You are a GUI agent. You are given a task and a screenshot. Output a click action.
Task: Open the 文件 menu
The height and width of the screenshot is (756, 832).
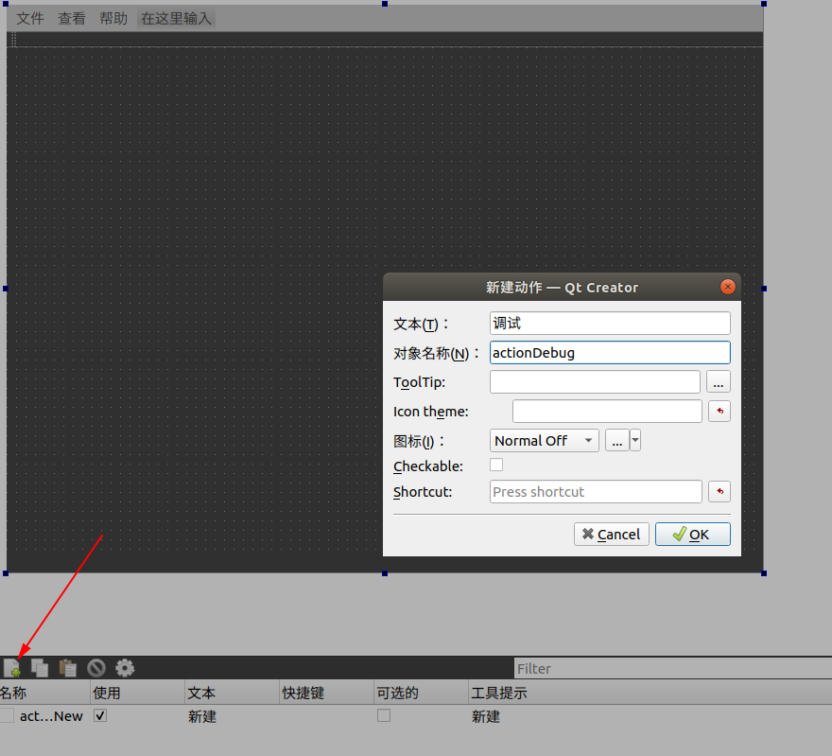29,17
